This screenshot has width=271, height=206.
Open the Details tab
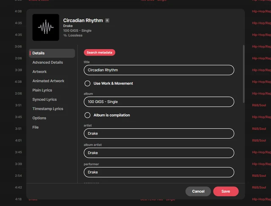[x=52, y=53]
